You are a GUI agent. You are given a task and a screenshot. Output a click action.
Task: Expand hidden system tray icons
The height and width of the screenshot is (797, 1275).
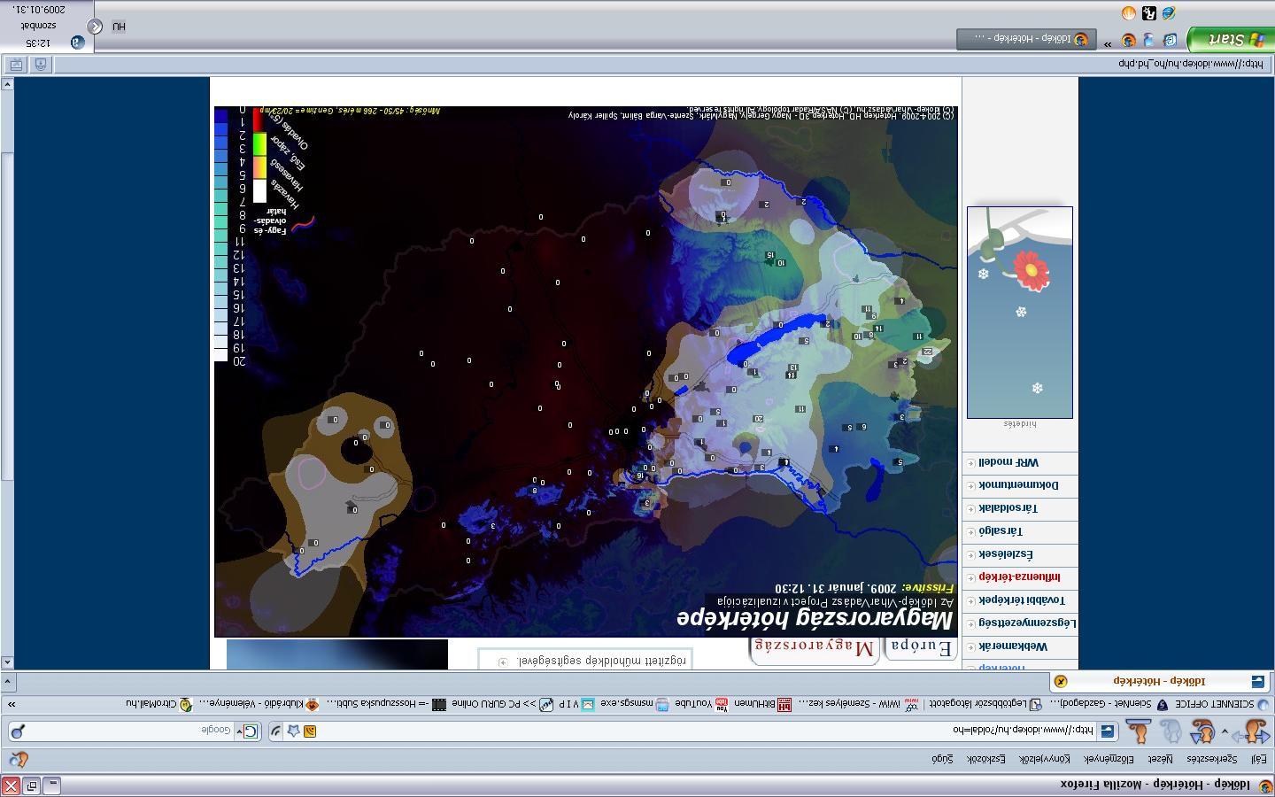tap(95, 27)
